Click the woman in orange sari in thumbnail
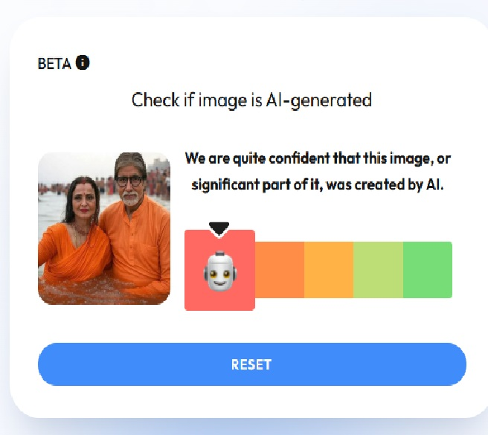The image size is (488, 435). pos(74,232)
